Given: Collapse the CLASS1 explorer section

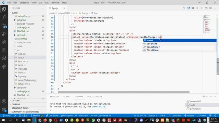Looking at the screenshot, I should 15,13.
